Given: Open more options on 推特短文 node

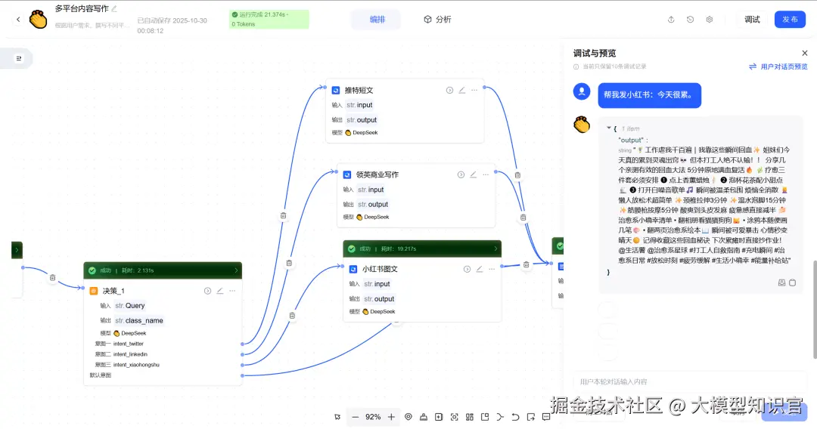Looking at the screenshot, I should (x=474, y=91).
